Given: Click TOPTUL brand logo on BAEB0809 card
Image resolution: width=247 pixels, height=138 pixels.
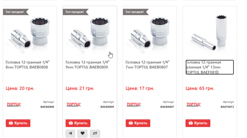Looking at the screenshot, I should click(x=74, y=104).
